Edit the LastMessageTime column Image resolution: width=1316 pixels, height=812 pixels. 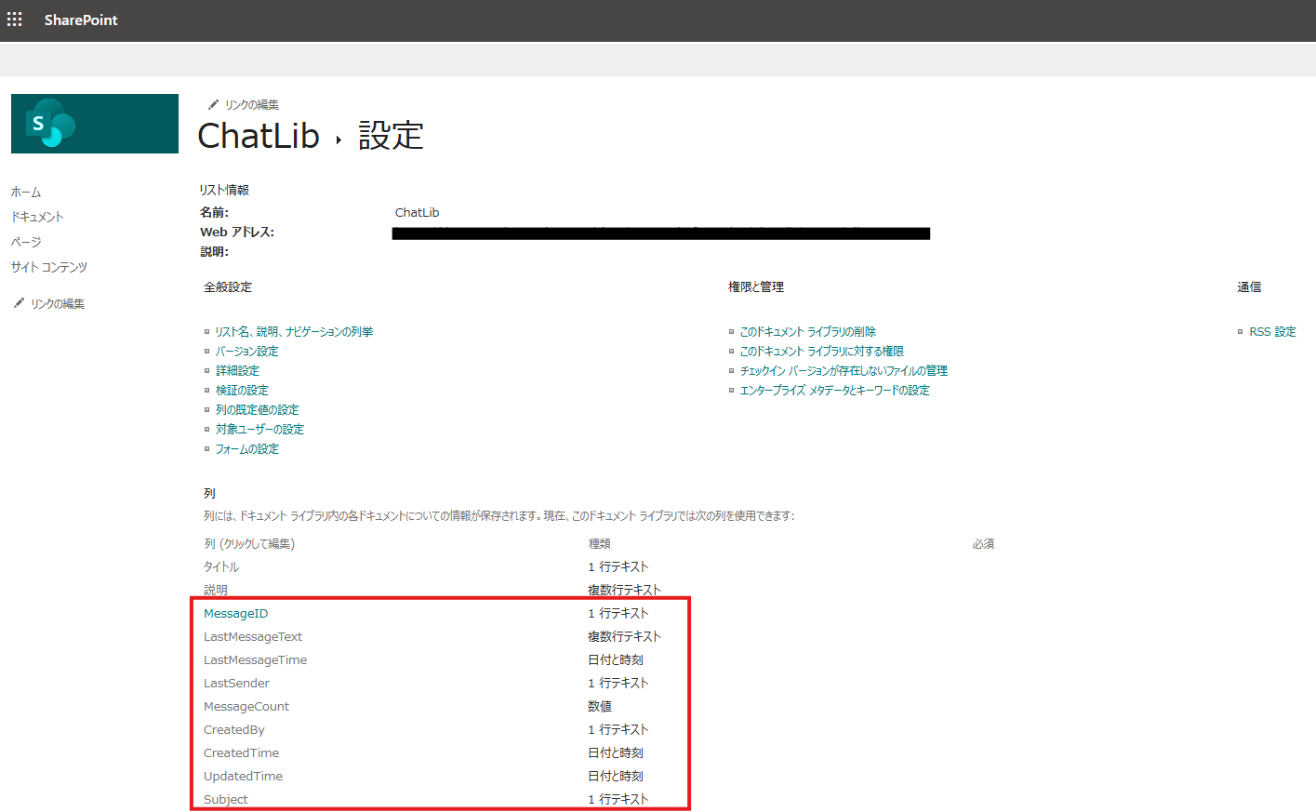(x=255, y=660)
